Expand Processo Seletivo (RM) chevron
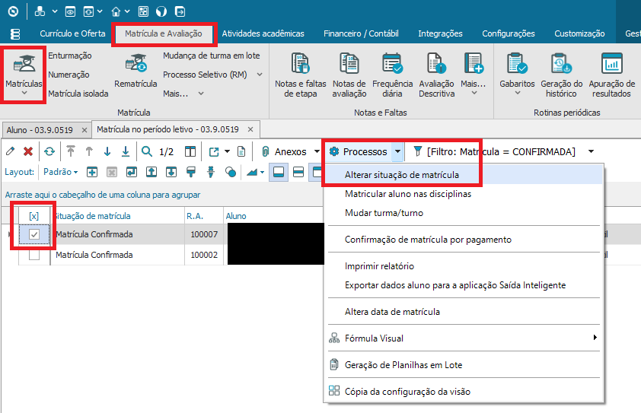Screen dimensions: 641x413 click(260, 75)
